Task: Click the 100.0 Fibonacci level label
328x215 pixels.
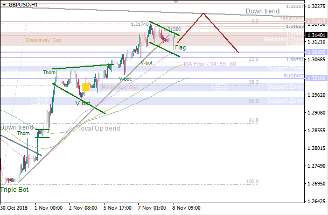Action: click(x=252, y=182)
